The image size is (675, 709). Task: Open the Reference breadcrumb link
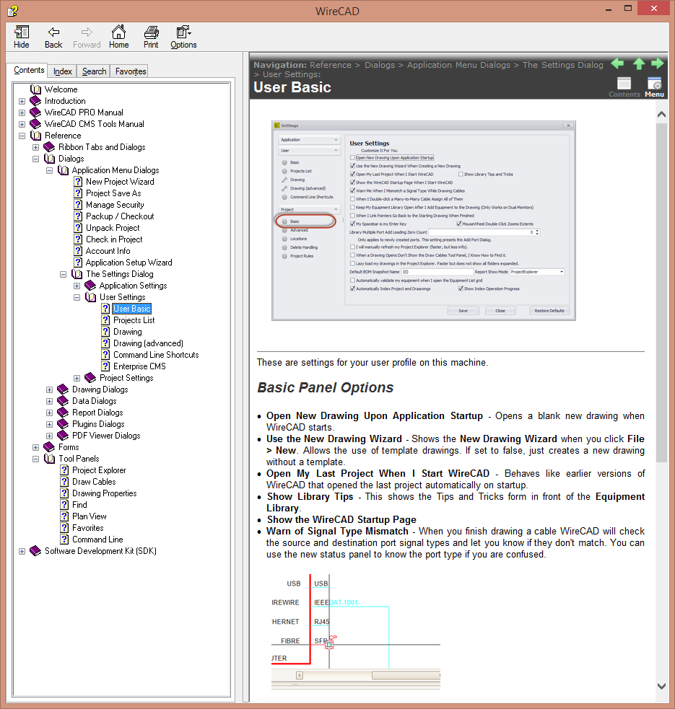[331, 65]
